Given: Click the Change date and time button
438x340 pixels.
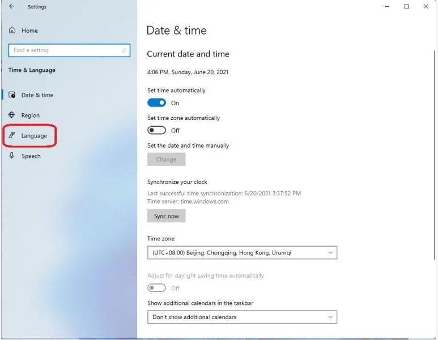Looking at the screenshot, I should [x=166, y=160].
